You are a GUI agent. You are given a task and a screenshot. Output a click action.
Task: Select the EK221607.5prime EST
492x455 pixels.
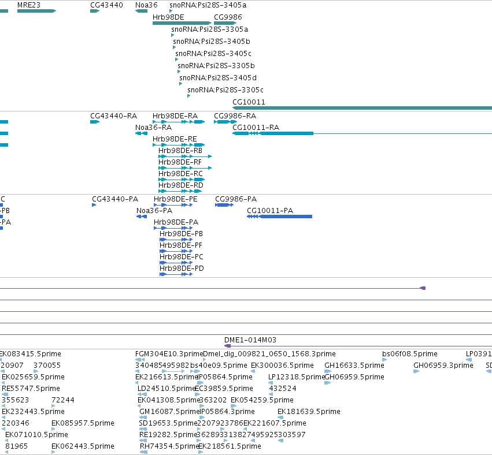point(245,429)
